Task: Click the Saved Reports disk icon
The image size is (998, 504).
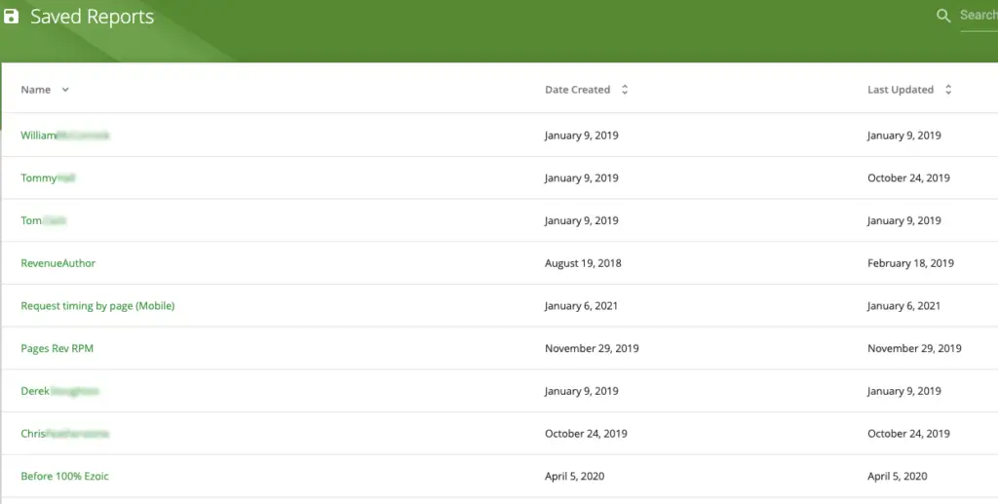Action: 11,16
